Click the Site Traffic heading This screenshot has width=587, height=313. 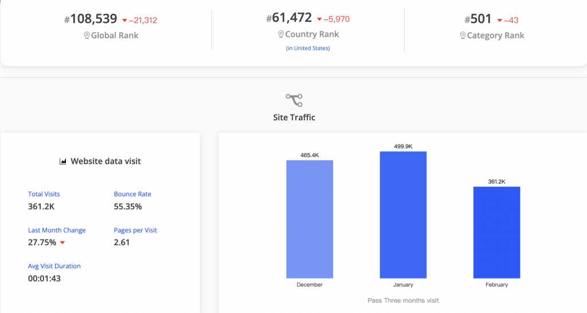[294, 118]
